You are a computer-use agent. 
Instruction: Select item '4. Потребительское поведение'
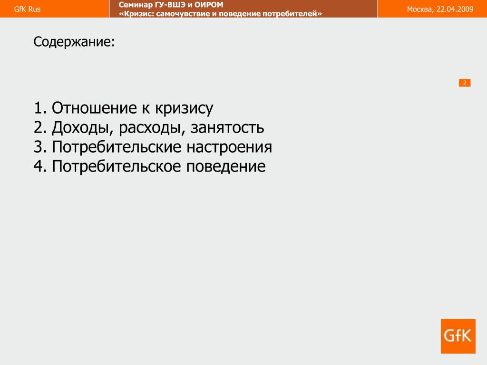149,166
